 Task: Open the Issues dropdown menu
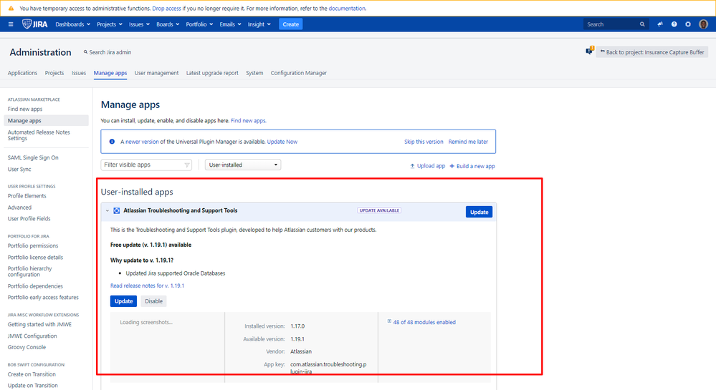(x=139, y=24)
